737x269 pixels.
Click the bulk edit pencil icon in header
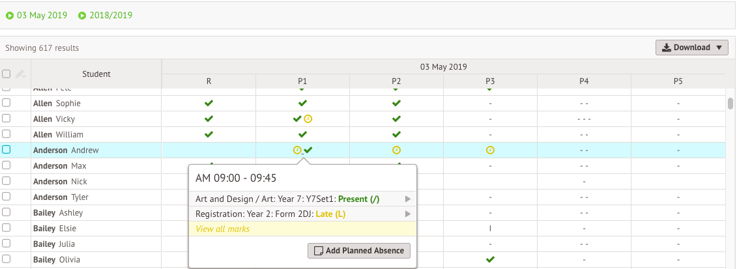point(20,74)
